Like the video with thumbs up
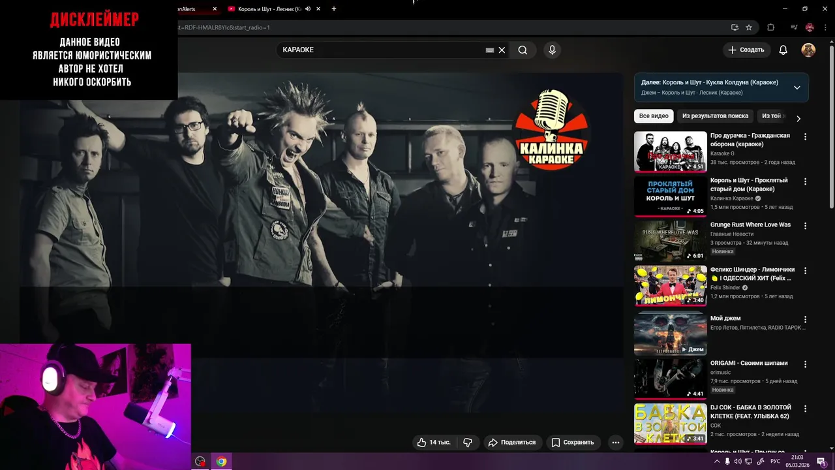835x470 pixels. click(434, 442)
